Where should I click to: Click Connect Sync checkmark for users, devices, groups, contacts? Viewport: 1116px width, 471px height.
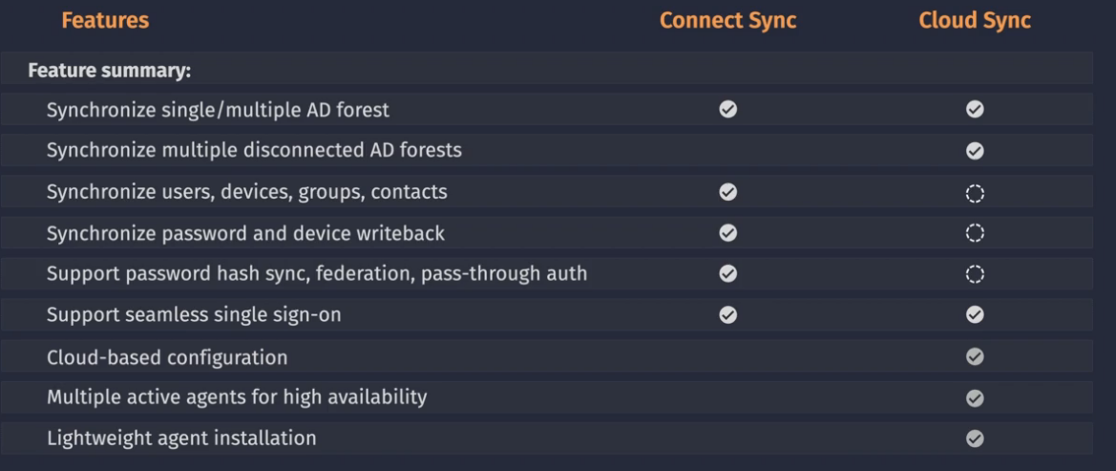pos(727,192)
